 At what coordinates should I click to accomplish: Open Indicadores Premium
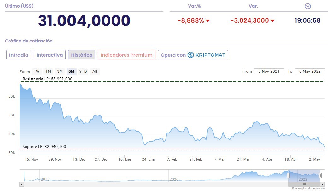pos(126,55)
